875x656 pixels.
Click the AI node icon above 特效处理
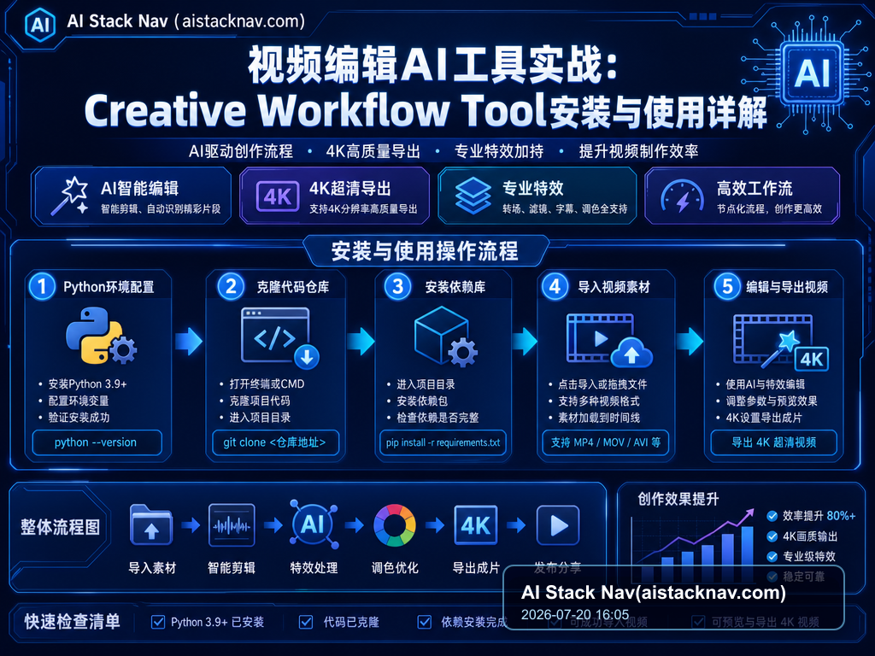point(313,524)
